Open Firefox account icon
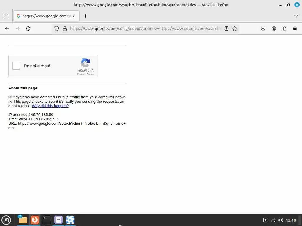The height and width of the screenshot is (226, 302). click(x=274, y=29)
